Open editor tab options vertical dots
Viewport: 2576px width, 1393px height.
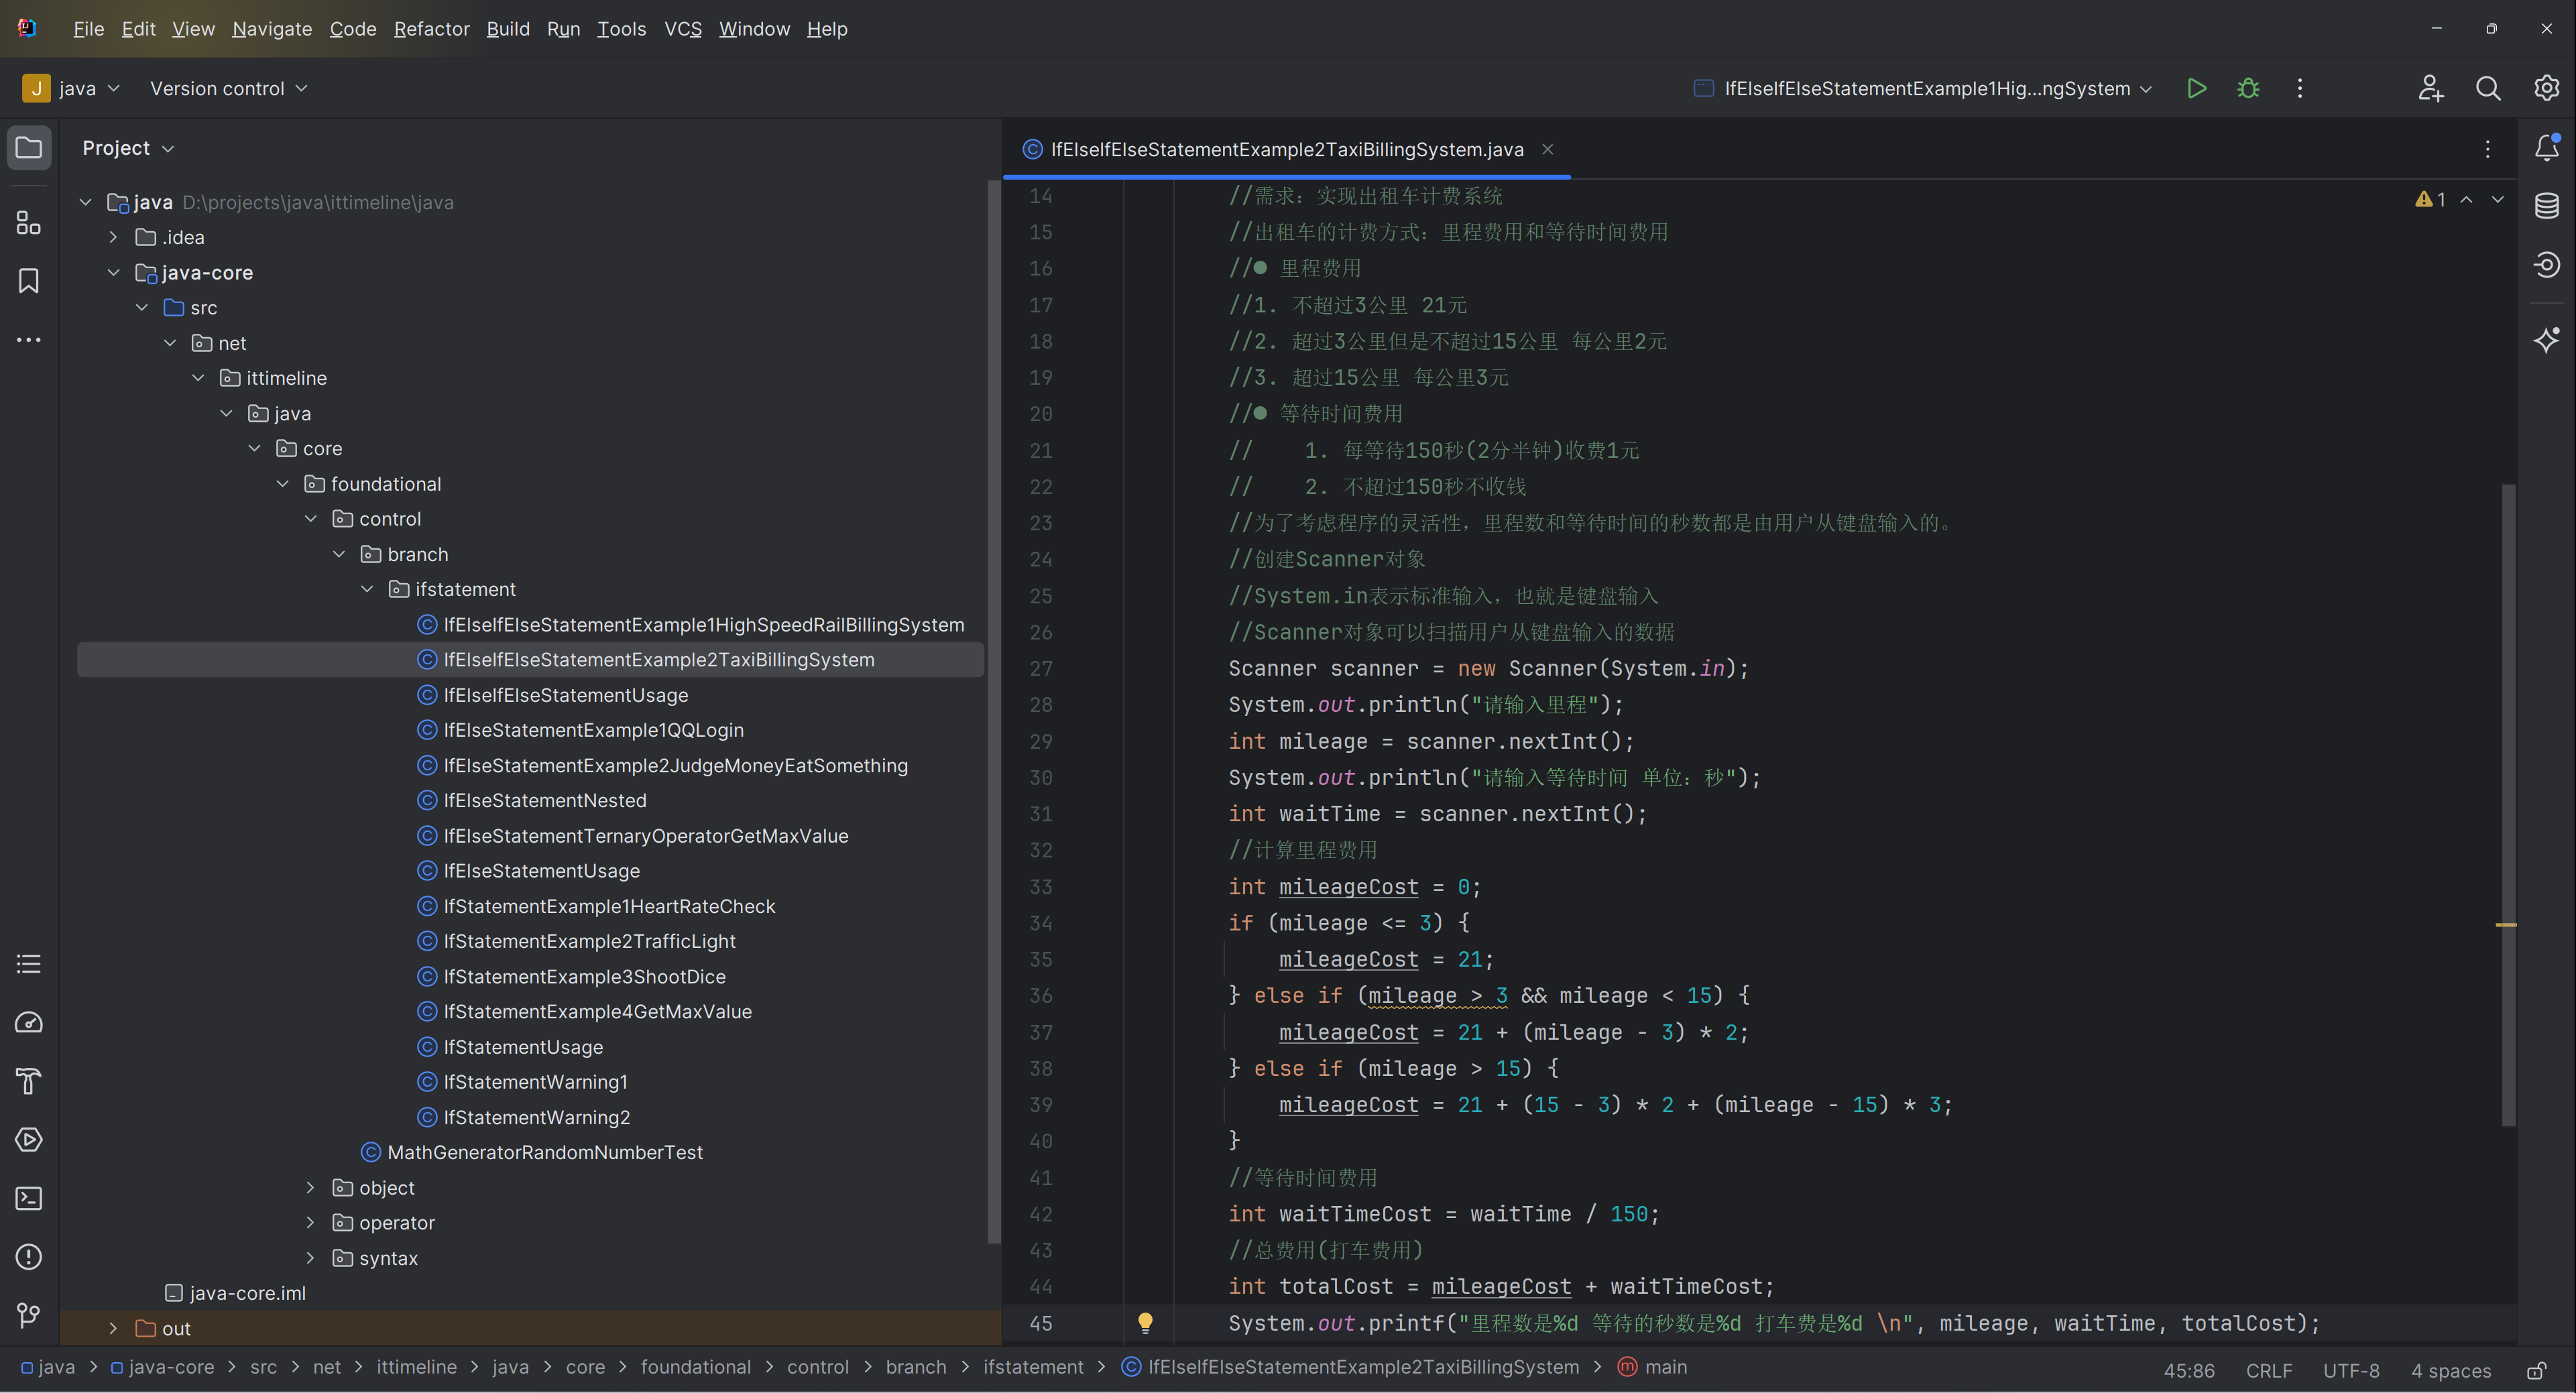coord(2488,149)
